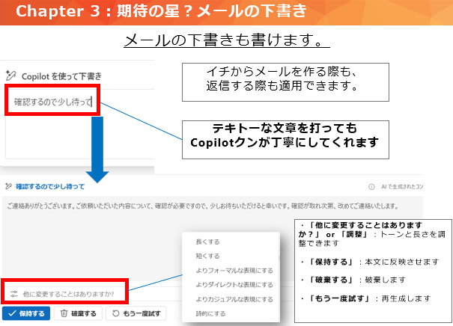453x326 pixels.
Task: Click the blue 確認するので少し待って prompt heading
Action: [x=50, y=187]
